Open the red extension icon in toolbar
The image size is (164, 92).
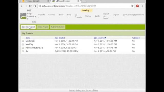click(137, 6)
